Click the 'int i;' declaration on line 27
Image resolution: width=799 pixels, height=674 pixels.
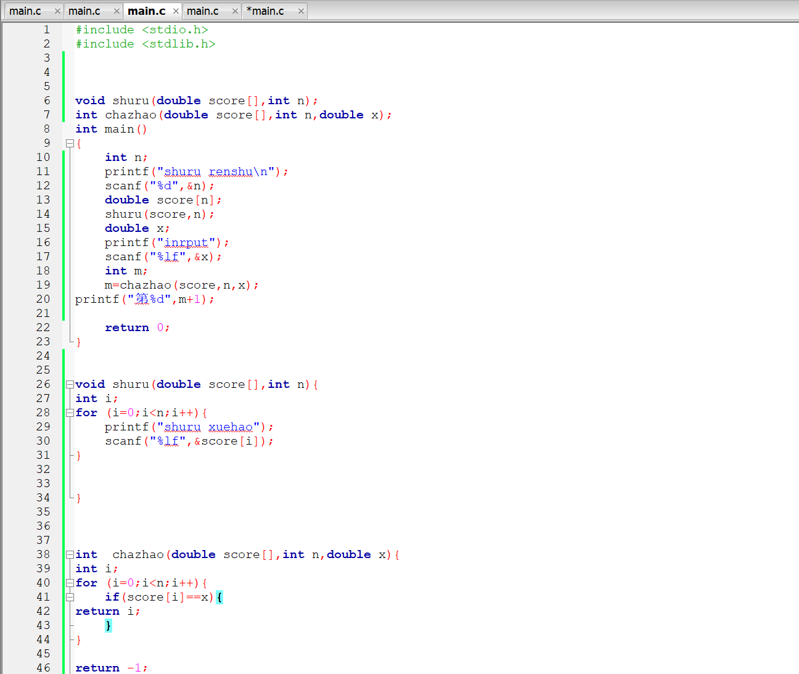[97, 398]
